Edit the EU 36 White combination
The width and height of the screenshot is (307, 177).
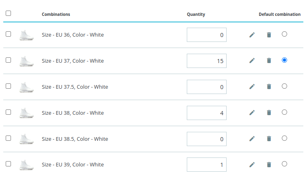[x=252, y=35]
